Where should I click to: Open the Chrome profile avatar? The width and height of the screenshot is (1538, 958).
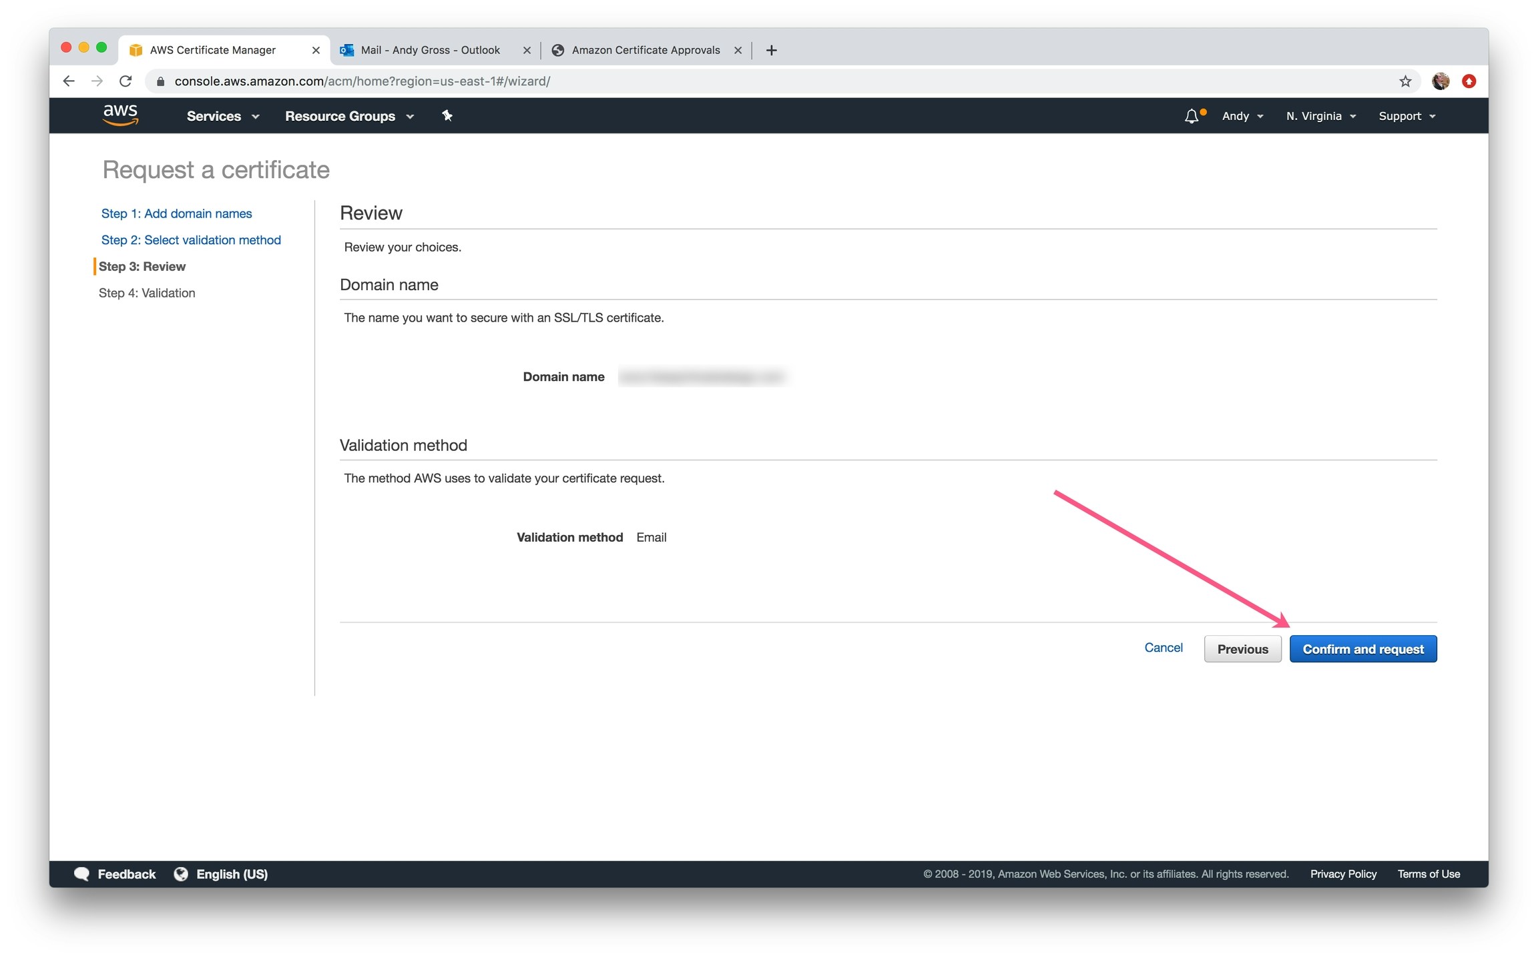coord(1441,81)
